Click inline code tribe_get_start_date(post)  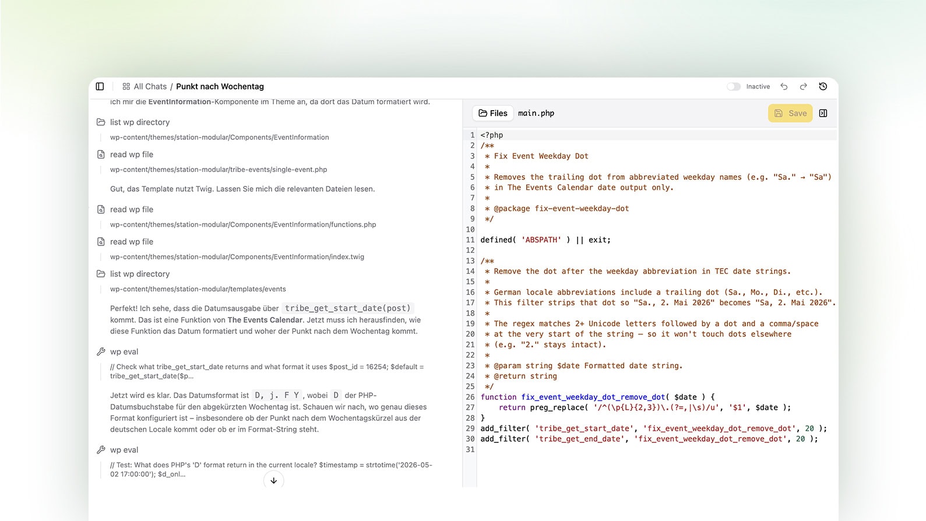coord(348,308)
